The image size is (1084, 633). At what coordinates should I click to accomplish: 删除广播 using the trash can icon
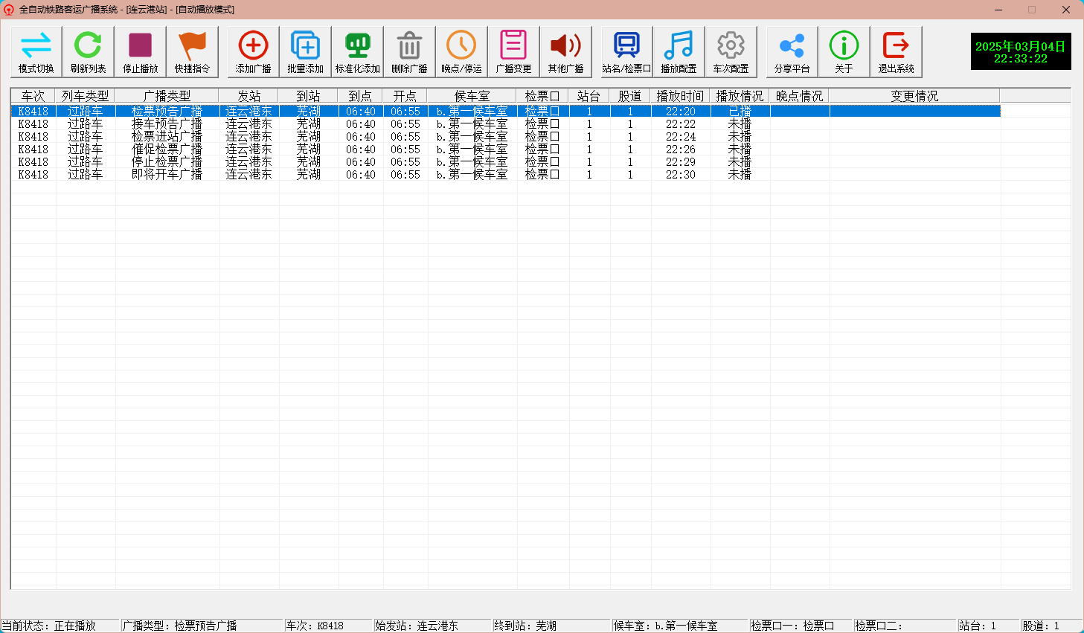410,51
